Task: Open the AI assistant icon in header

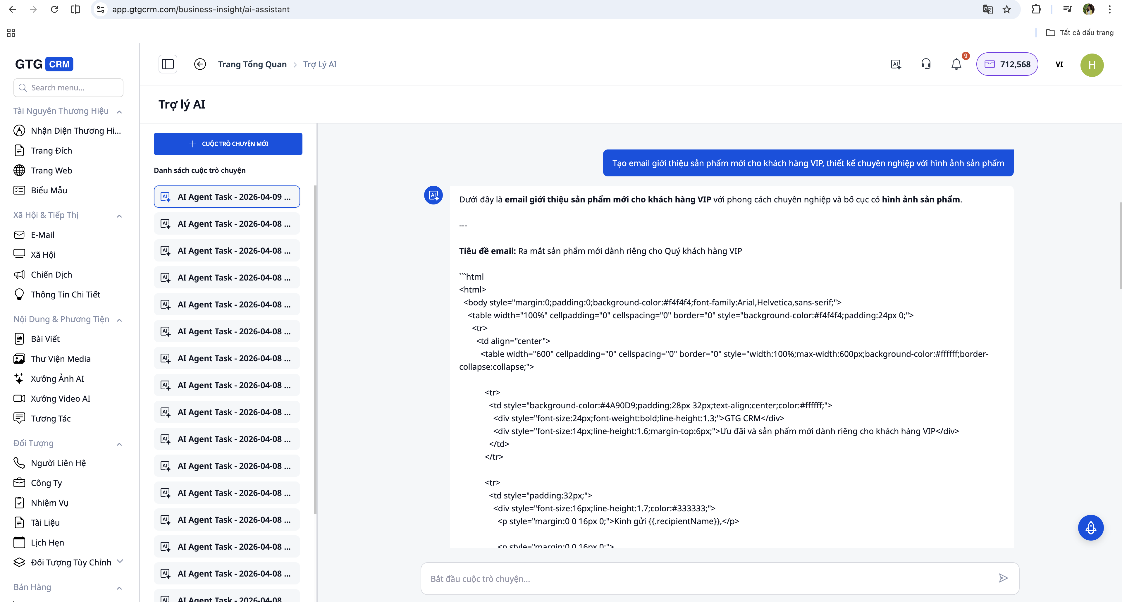Action: click(x=896, y=64)
